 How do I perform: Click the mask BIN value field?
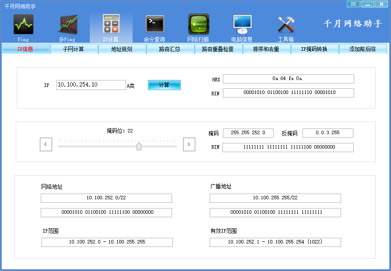pos(288,147)
